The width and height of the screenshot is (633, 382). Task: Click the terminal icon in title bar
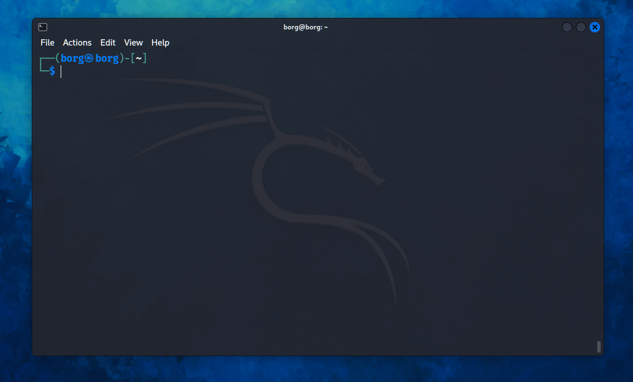(43, 27)
